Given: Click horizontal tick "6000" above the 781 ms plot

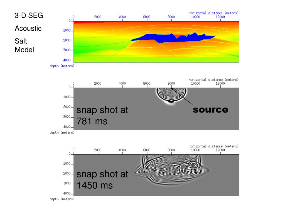Looking at the screenshot, I should [147, 84].
